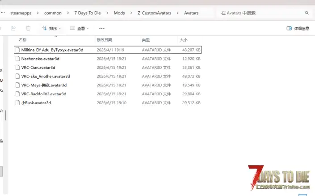Click the delete trash icon
This screenshot has width=315, height=196.
[28, 28]
